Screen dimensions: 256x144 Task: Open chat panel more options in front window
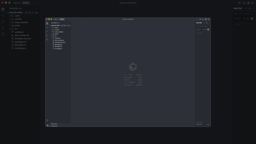[x=209, y=23]
